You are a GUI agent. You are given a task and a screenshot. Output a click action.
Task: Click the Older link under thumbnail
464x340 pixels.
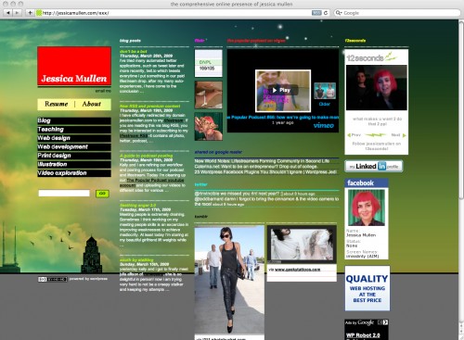(x=325, y=104)
